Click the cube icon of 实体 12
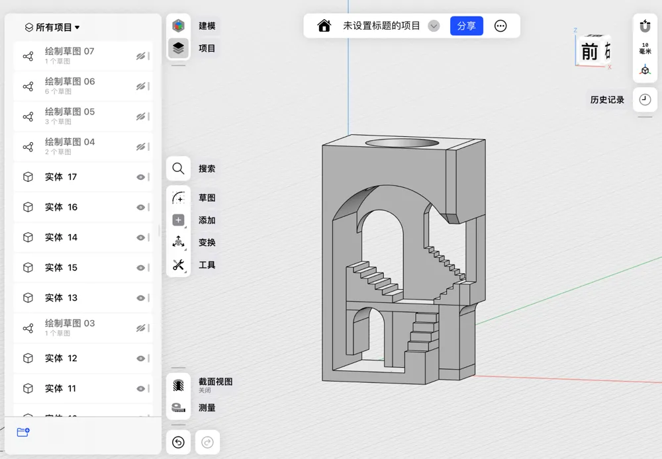Screen dimensions: 662x459 (x=28, y=358)
